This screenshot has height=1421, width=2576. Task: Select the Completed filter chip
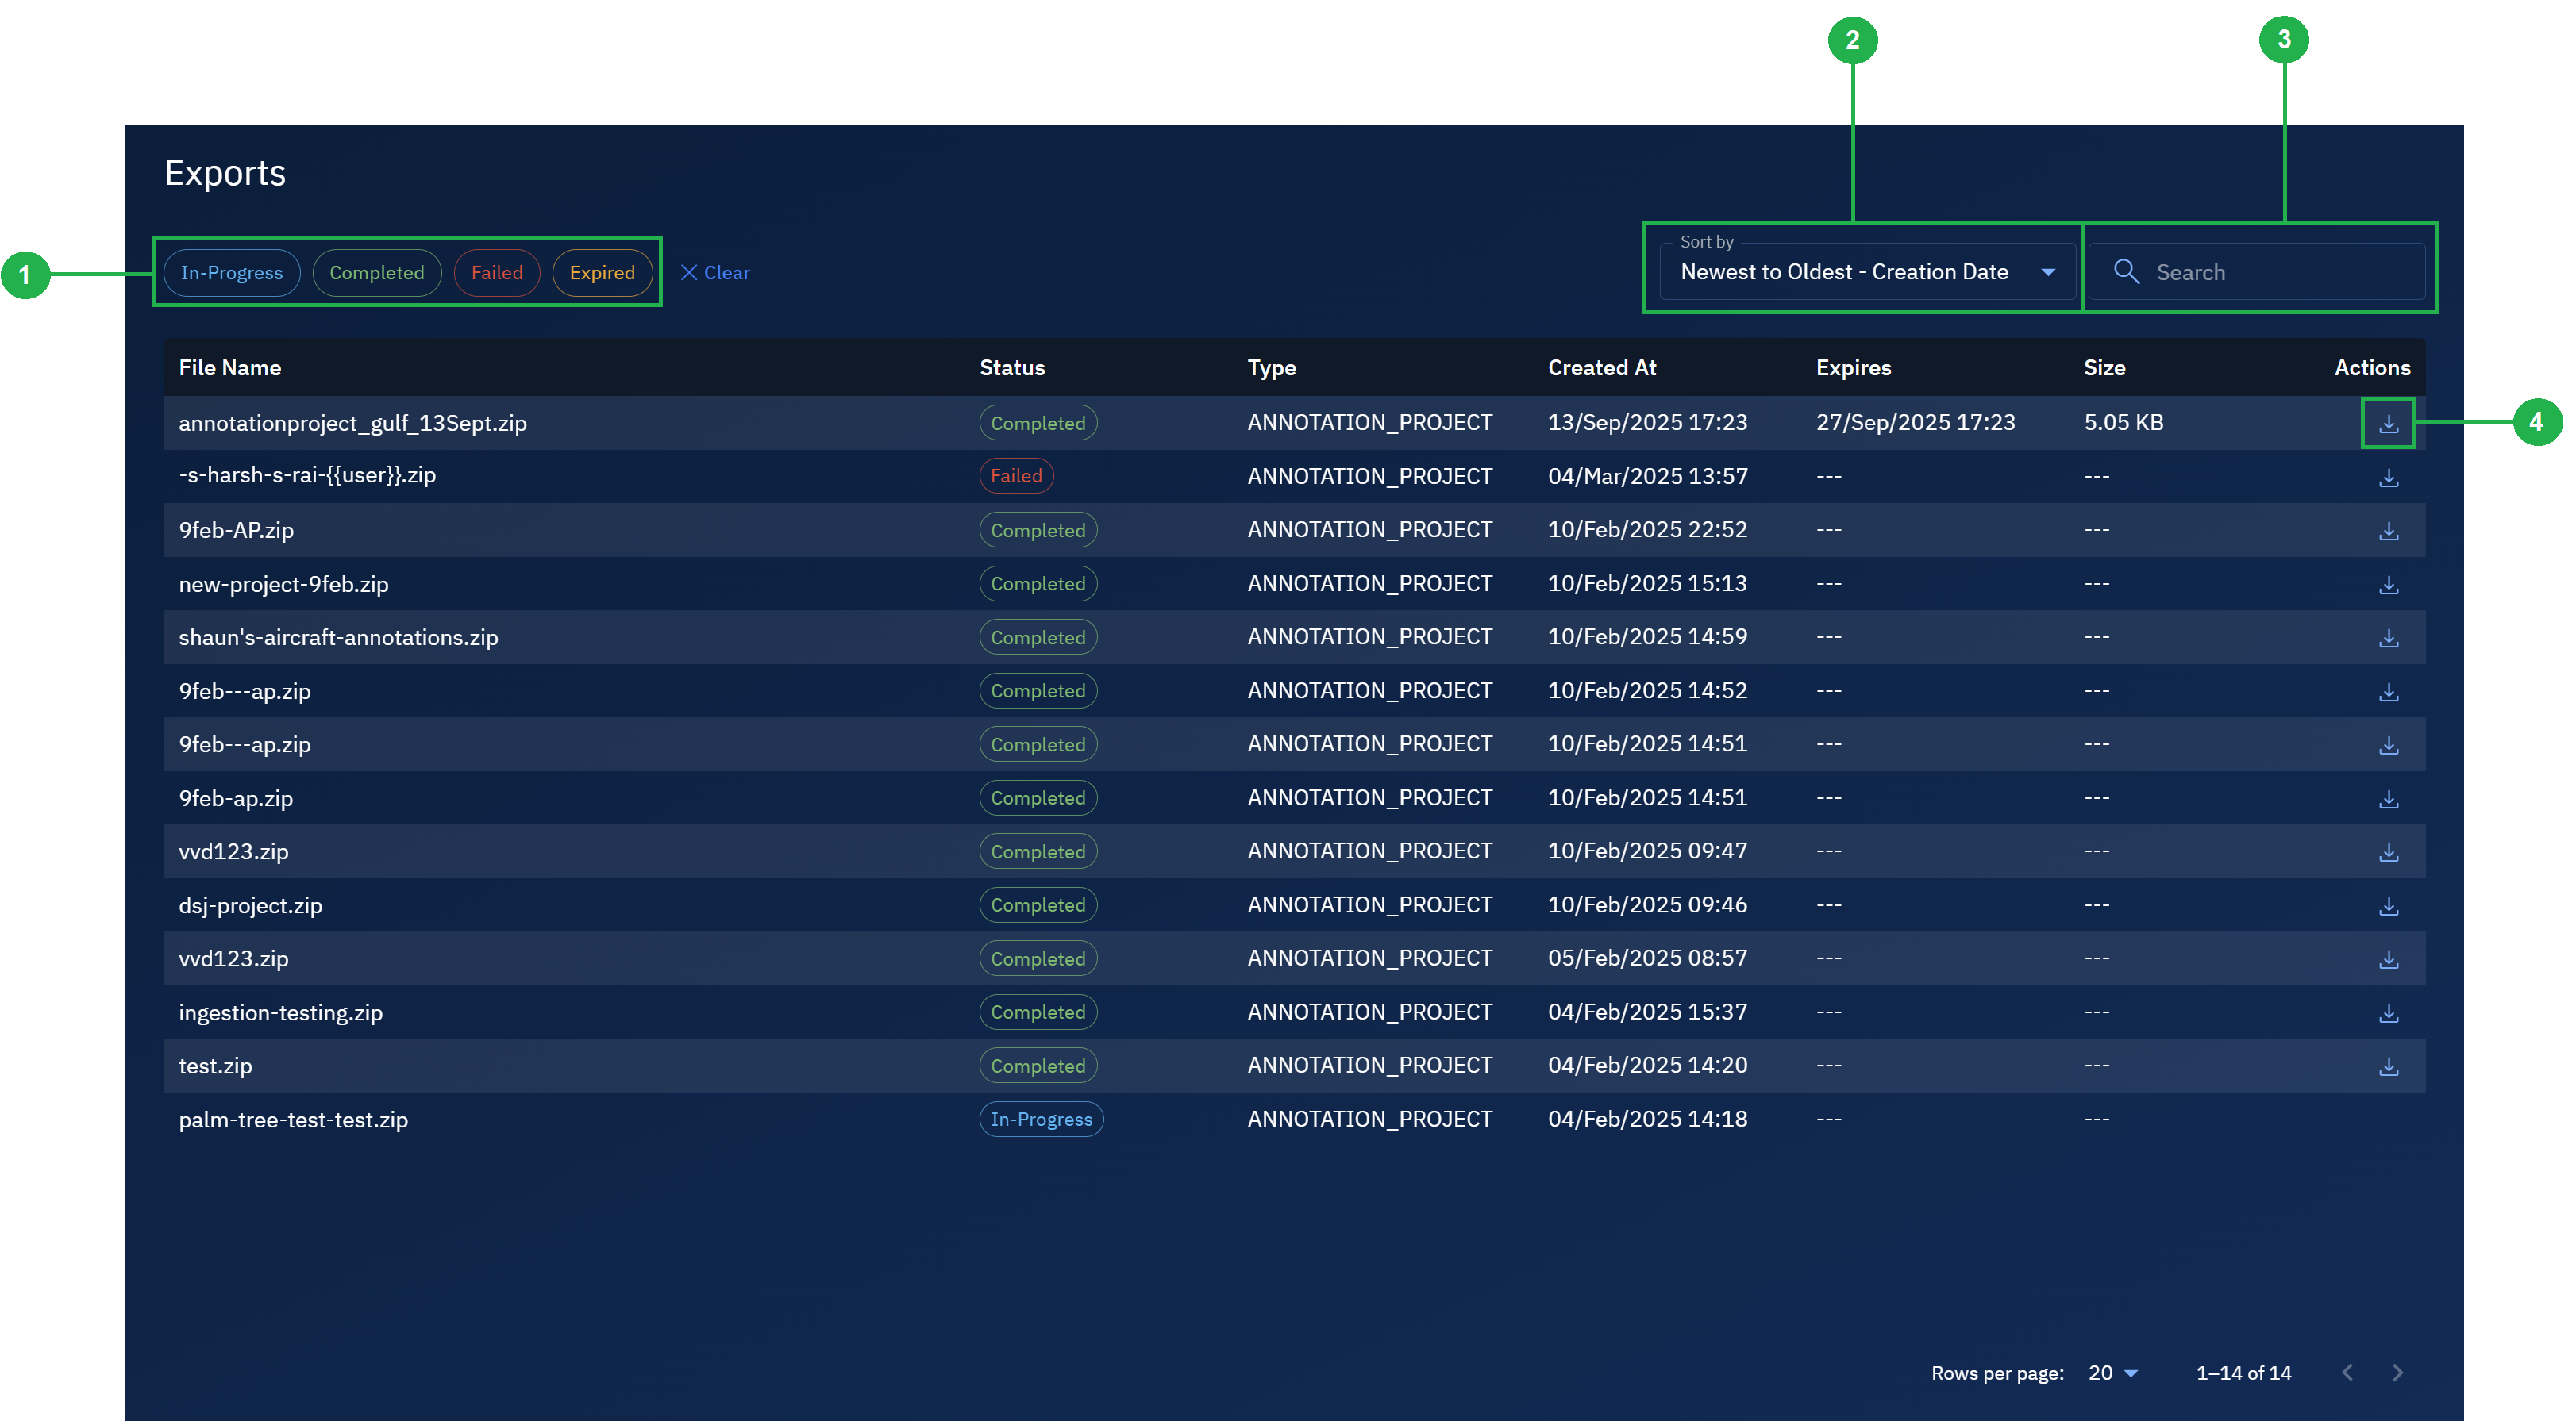377,272
